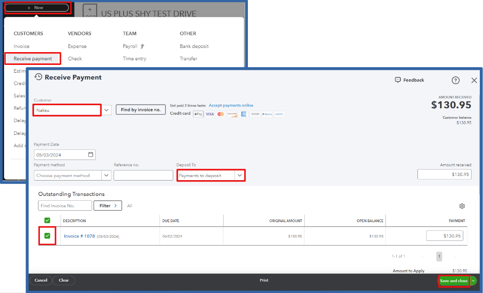The height and width of the screenshot is (293, 483).
Task: Select Receive payment under CUSTOMERS
Action: tap(32, 59)
